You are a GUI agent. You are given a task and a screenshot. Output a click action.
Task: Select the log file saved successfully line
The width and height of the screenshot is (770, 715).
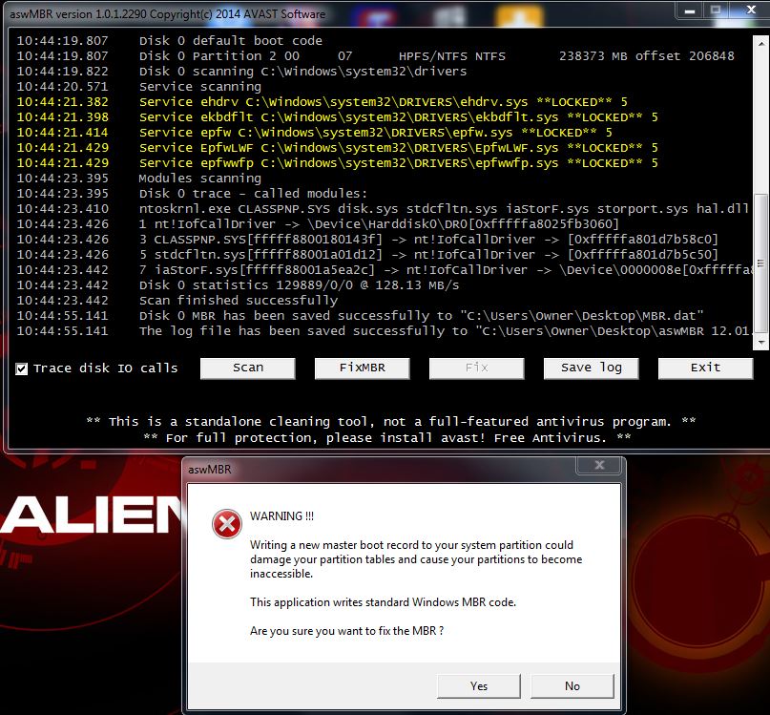coord(384,331)
